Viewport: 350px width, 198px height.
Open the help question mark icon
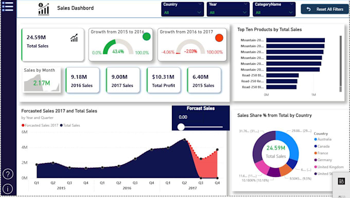point(8,174)
